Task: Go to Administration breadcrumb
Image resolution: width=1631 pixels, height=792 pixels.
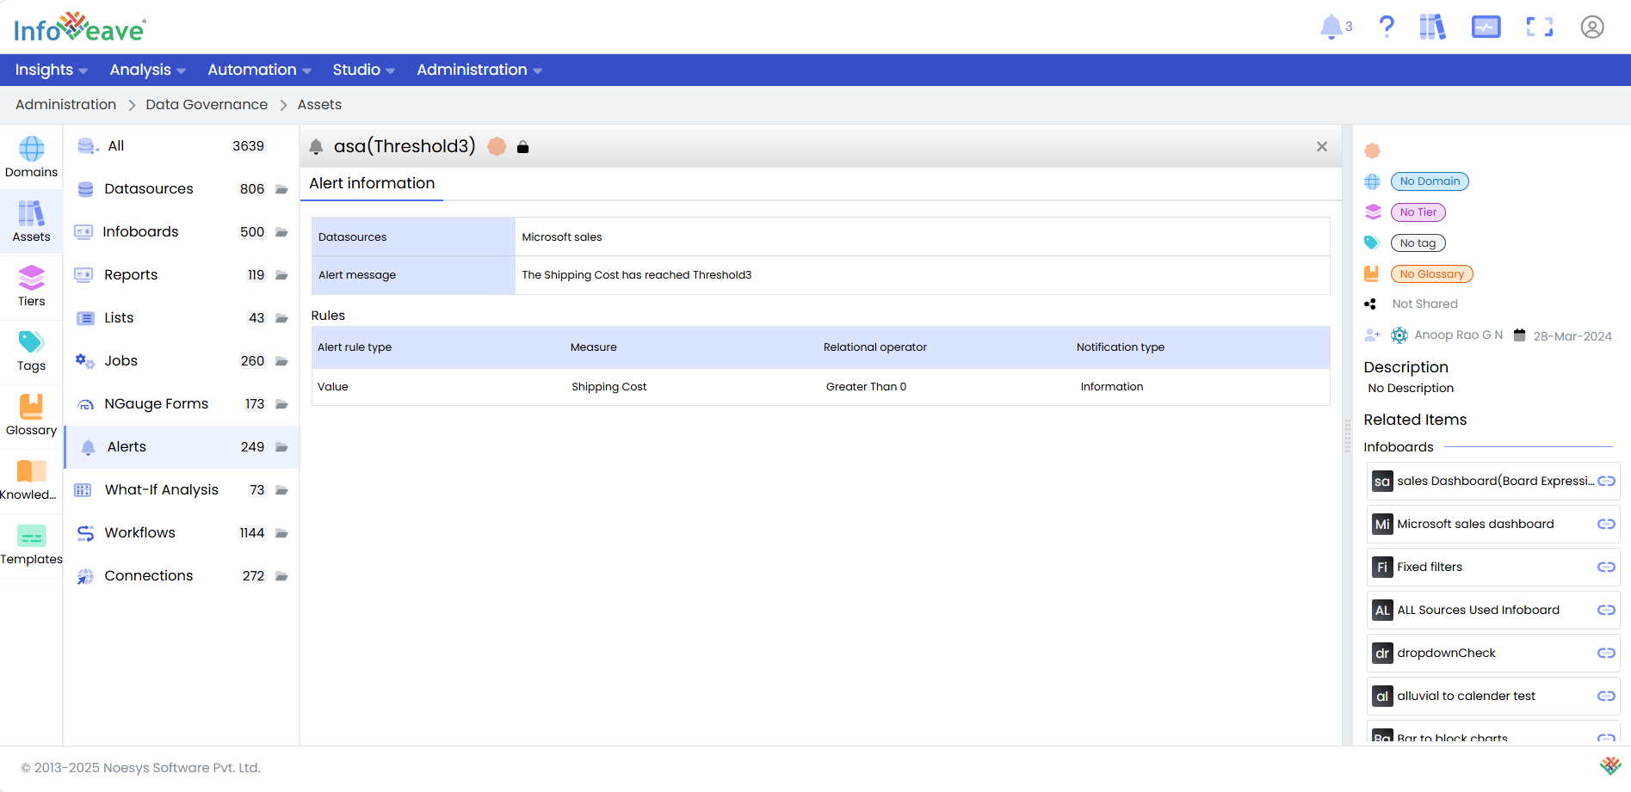Action: 65,104
